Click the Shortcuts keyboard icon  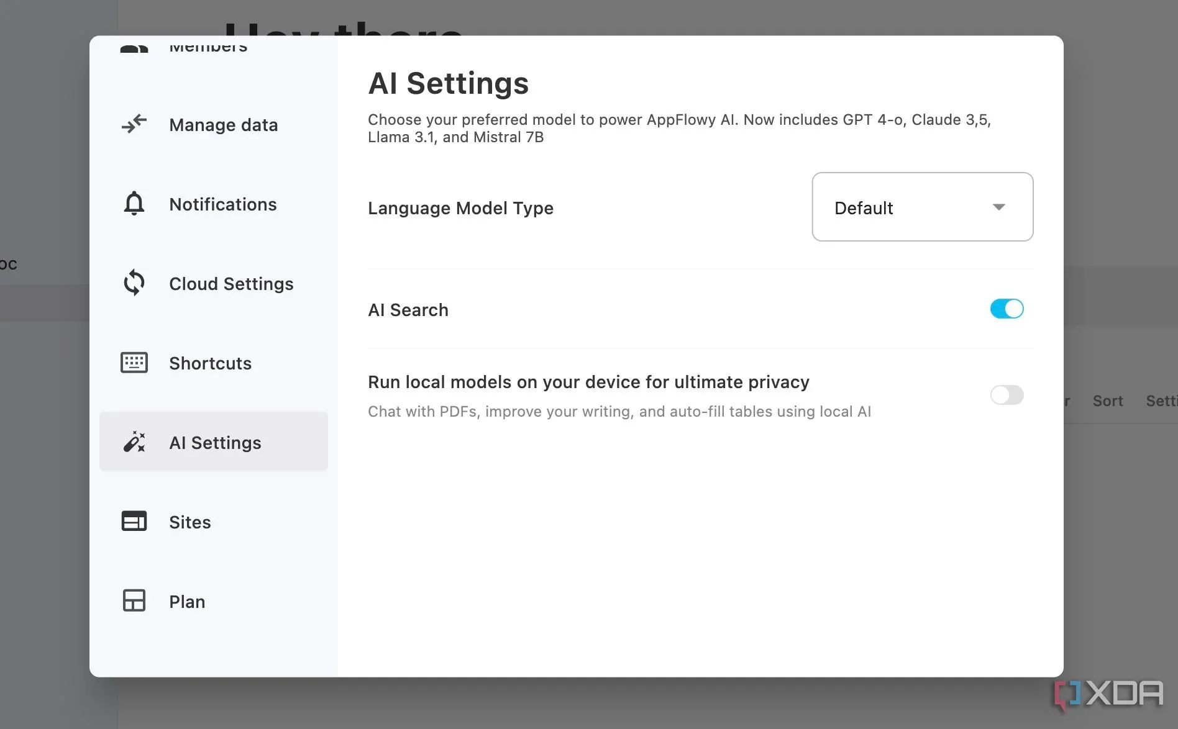(134, 363)
